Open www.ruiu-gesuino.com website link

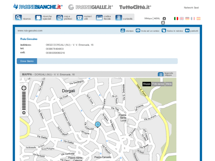pyautogui.click(x=30, y=30)
